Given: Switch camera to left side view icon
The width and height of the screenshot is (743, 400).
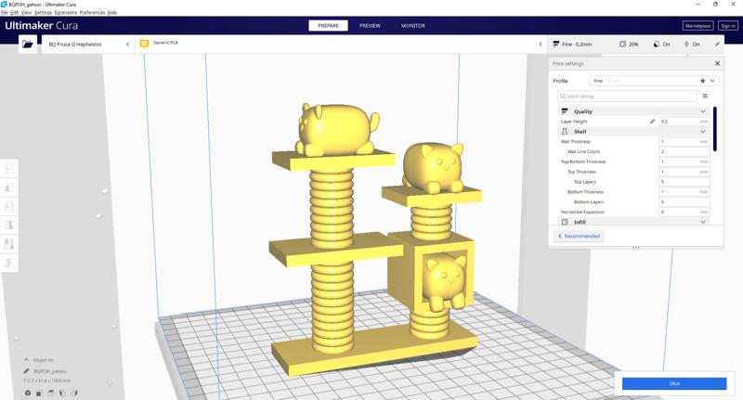Looking at the screenshot, I should (62, 393).
